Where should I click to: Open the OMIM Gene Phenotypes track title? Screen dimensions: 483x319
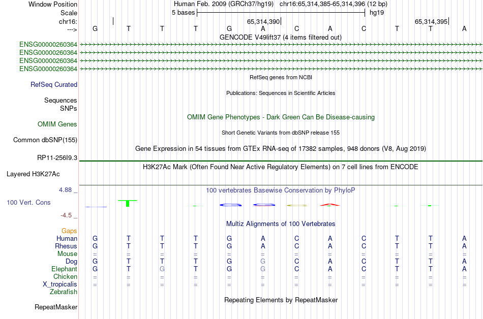pos(281,117)
